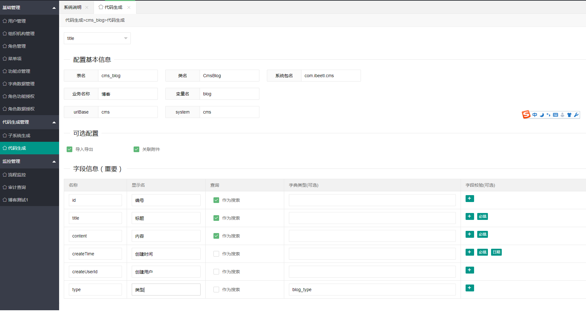The width and height of the screenshot is (586, 314).
Task: Click the moon icon on the input bar
Action: point(542,115)
